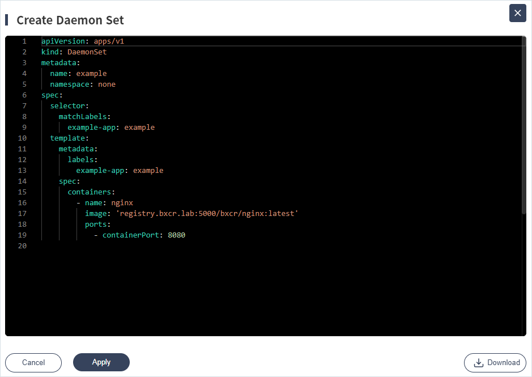Click 'selector:' key on line 7

point(69,105)
